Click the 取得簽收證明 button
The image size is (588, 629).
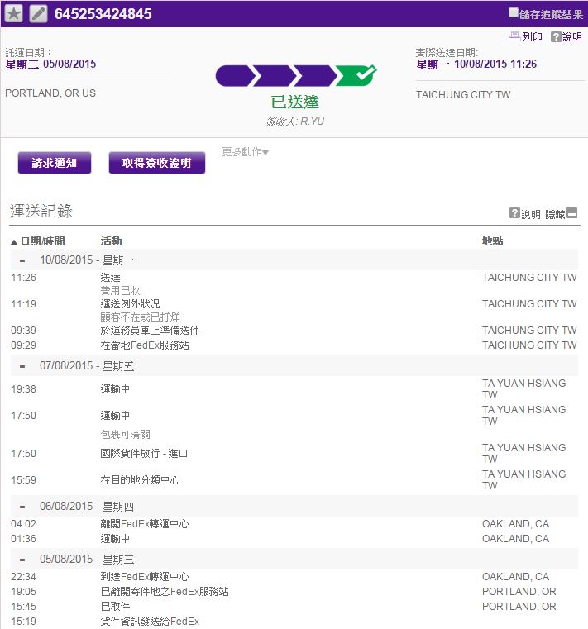pos(157,163)
